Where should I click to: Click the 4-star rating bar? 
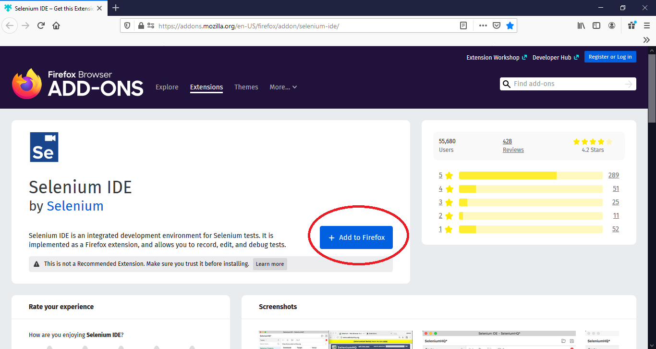coord(531,189)
